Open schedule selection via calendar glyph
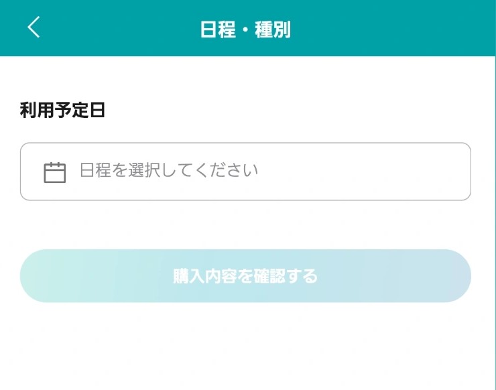 [x=55, y=173]
